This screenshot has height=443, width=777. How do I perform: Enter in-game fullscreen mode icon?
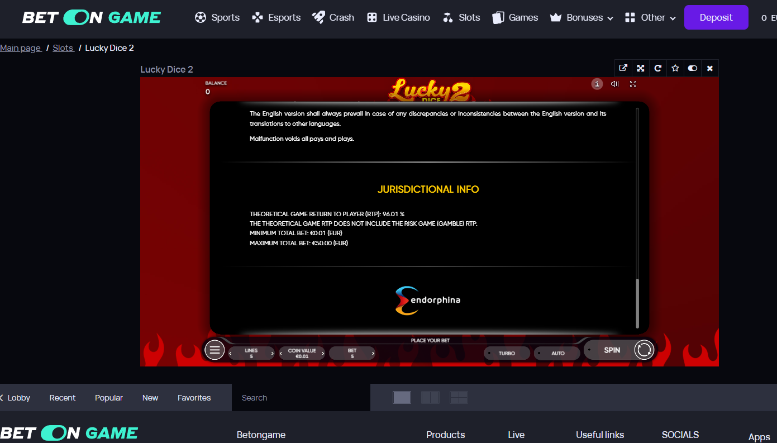[633, 84]
